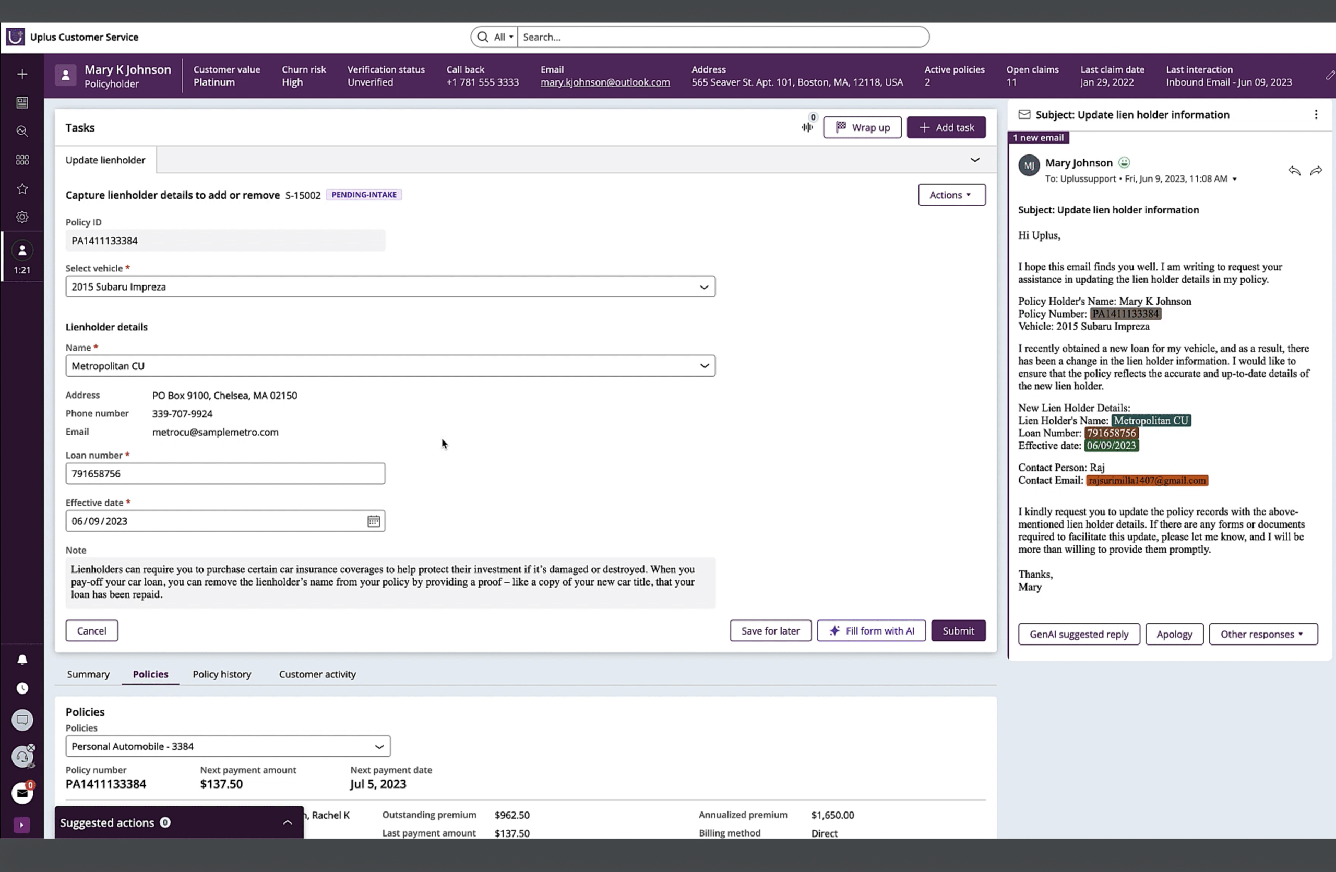Click the plus icon in left sidebar
This screenshot has height=872, width=1336.
pos(22,74)
